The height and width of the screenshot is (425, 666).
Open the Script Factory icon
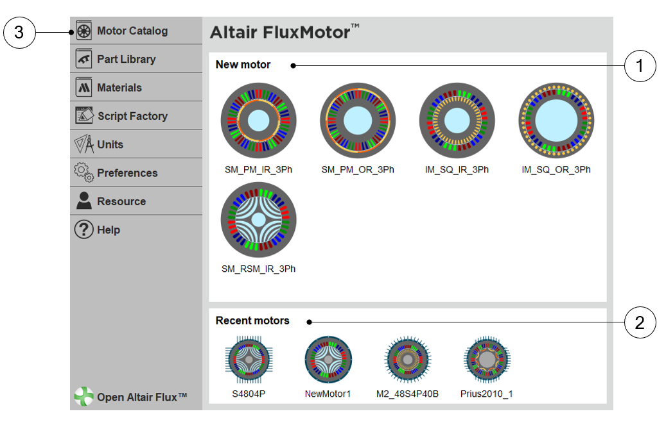point(84,116)
